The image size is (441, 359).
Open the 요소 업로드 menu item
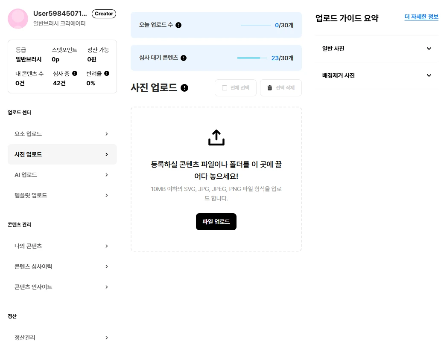coord(62,134)
